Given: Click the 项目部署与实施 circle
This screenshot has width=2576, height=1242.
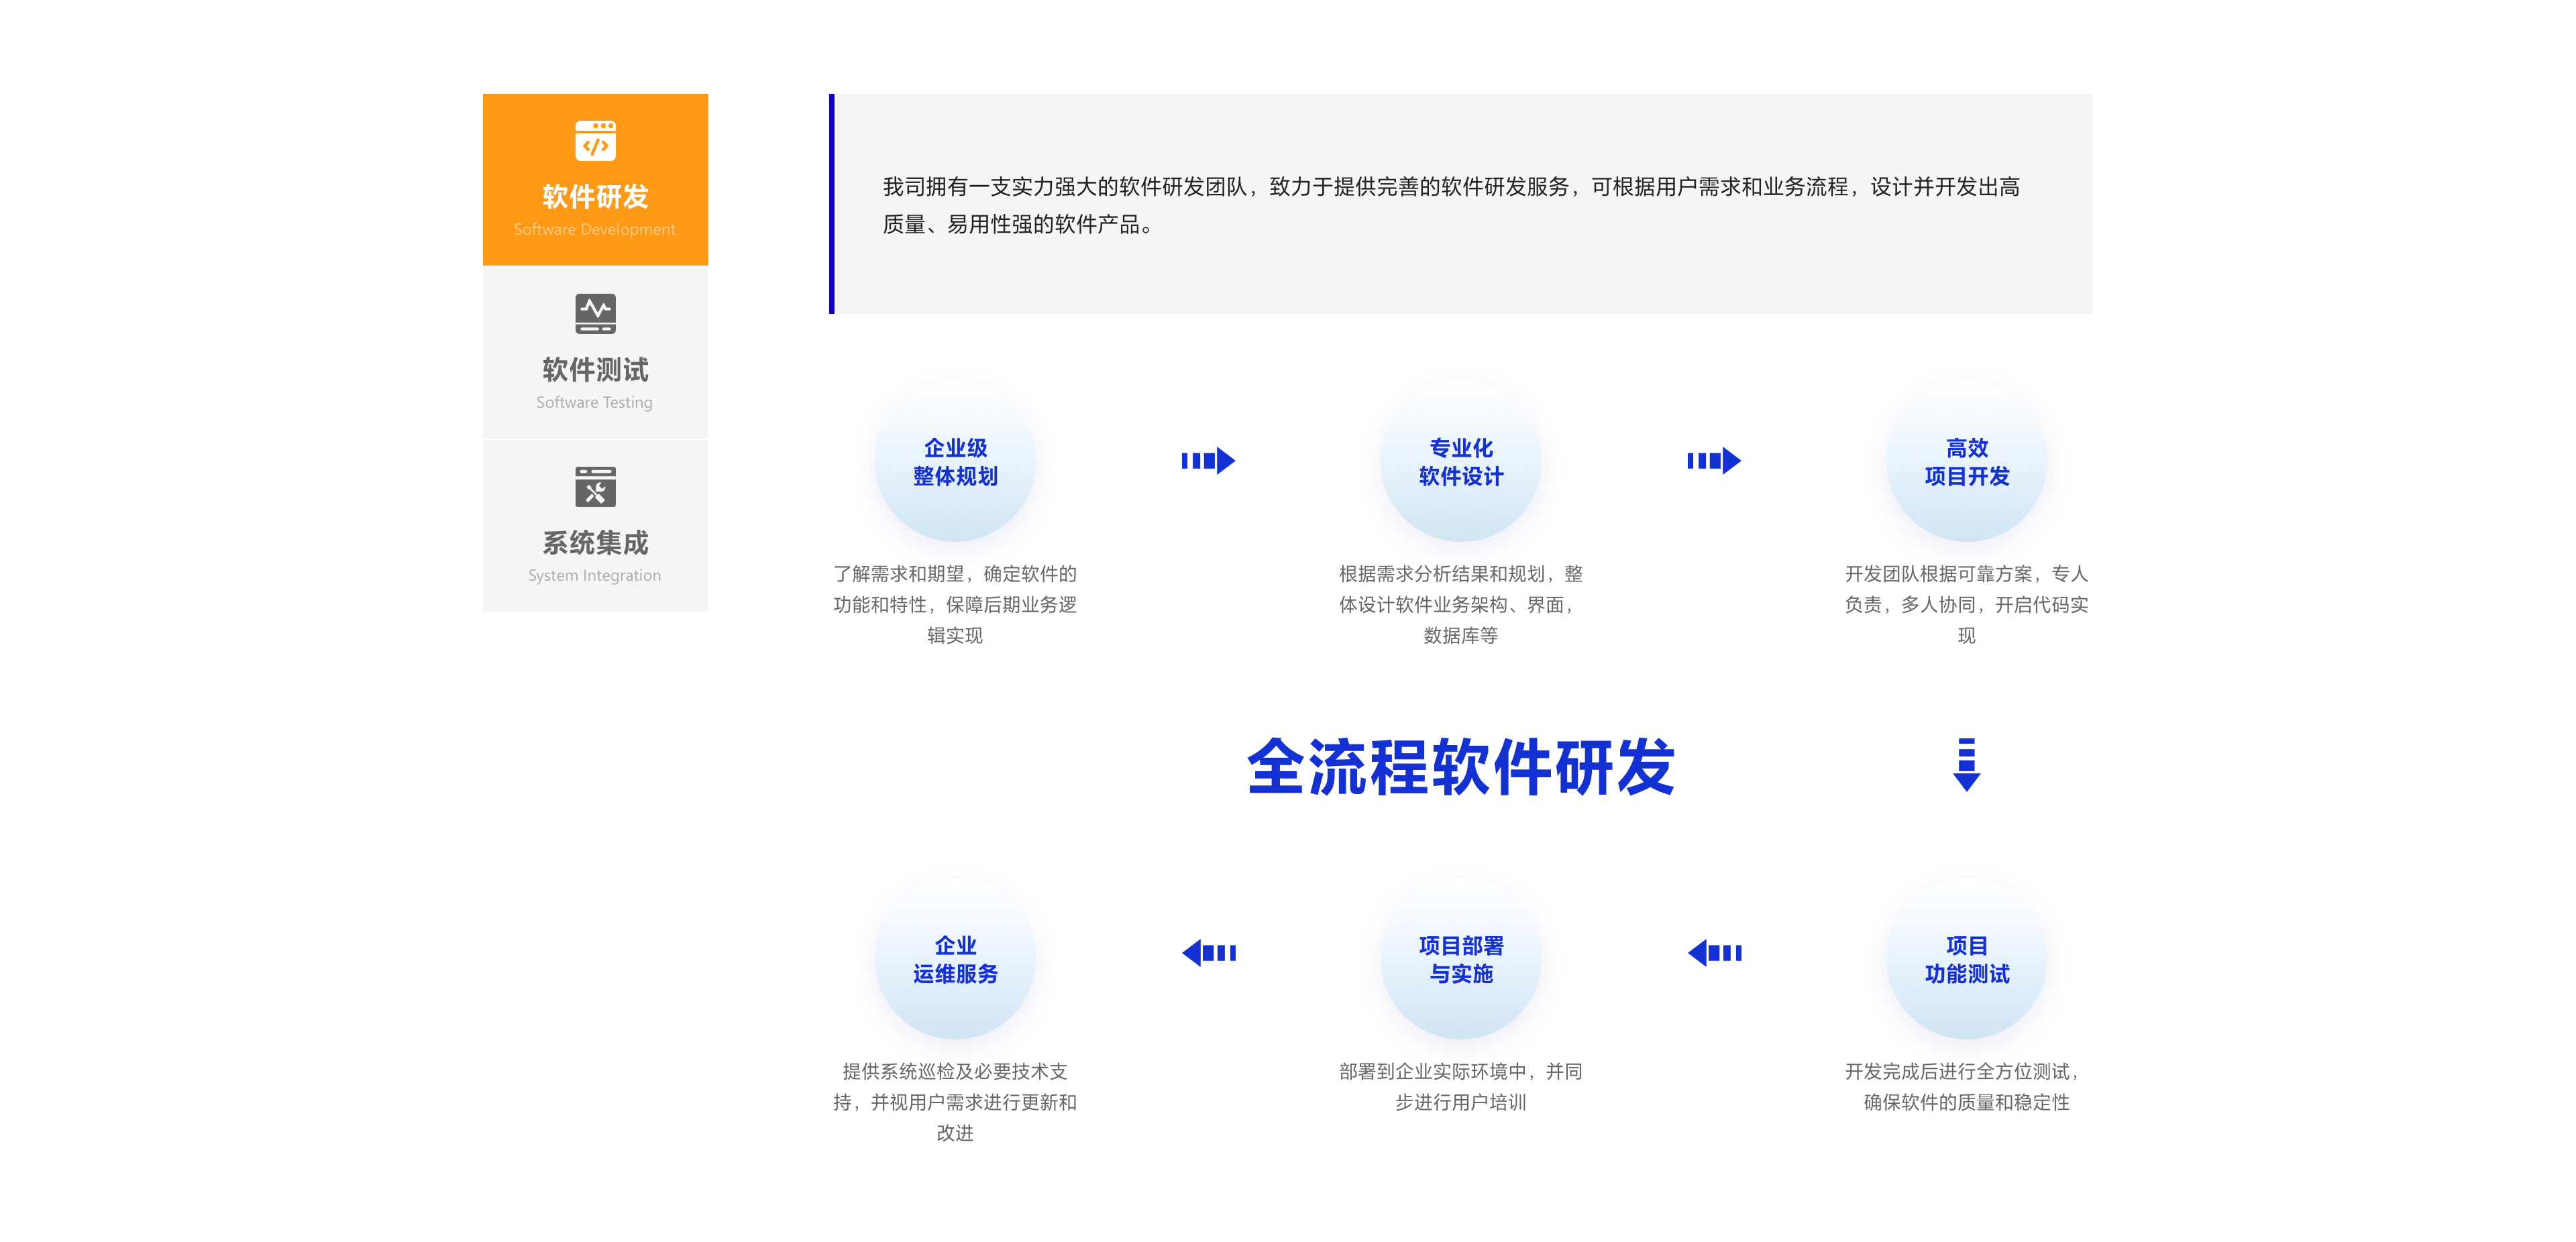Looking at the screenshot, I should [x=1460, y=959].
